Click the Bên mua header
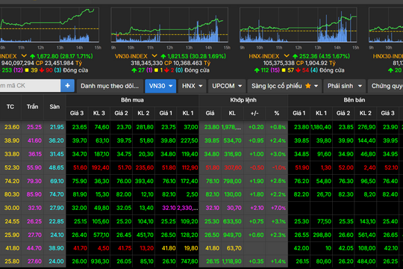 pyautogui.click(x=132, y=100)
